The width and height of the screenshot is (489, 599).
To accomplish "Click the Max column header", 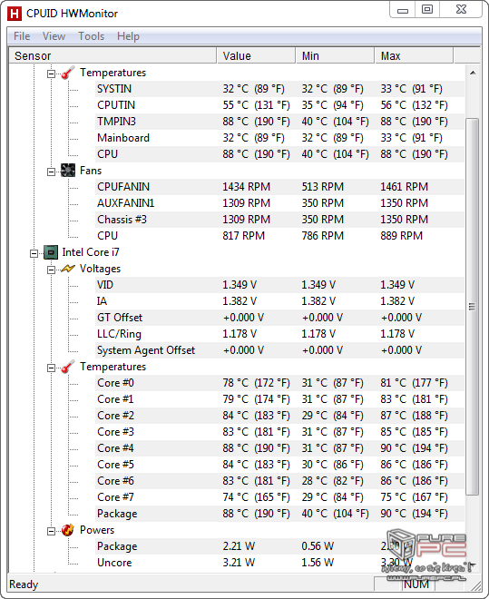I will tap(414, 55).
